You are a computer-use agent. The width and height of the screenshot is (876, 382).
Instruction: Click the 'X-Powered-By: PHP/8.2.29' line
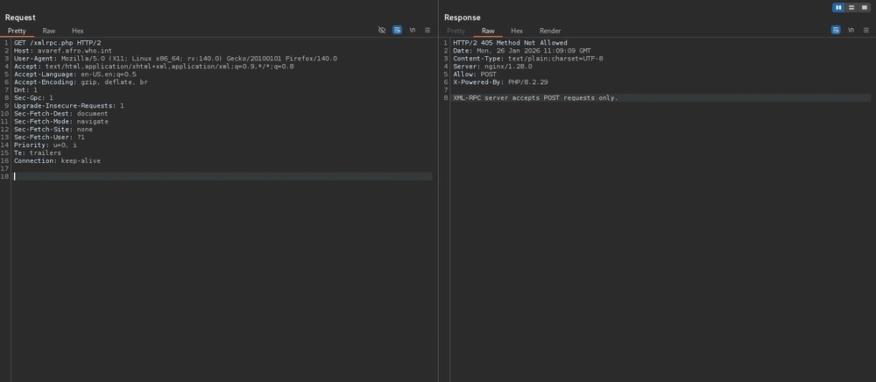(500, 82)
